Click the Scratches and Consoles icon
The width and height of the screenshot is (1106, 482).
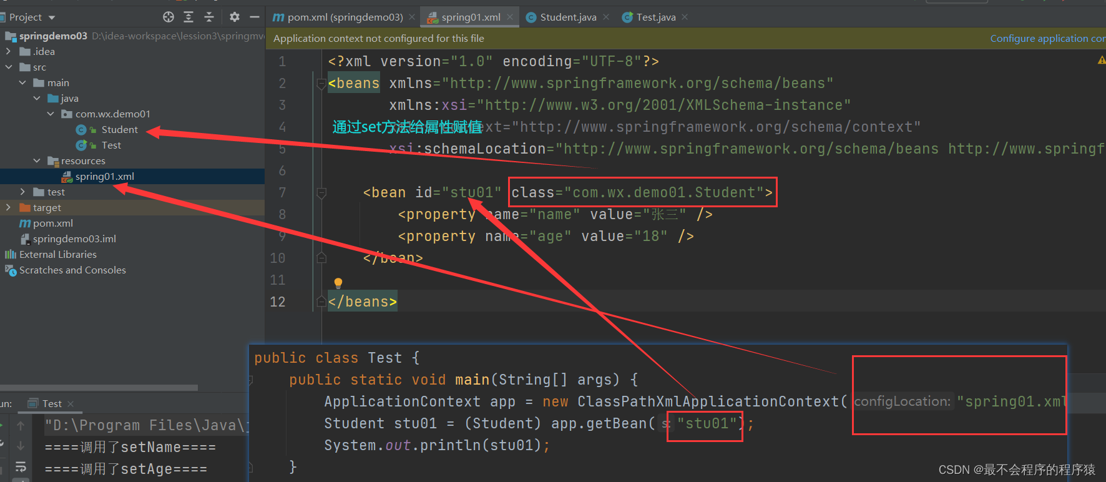(11, 270)
